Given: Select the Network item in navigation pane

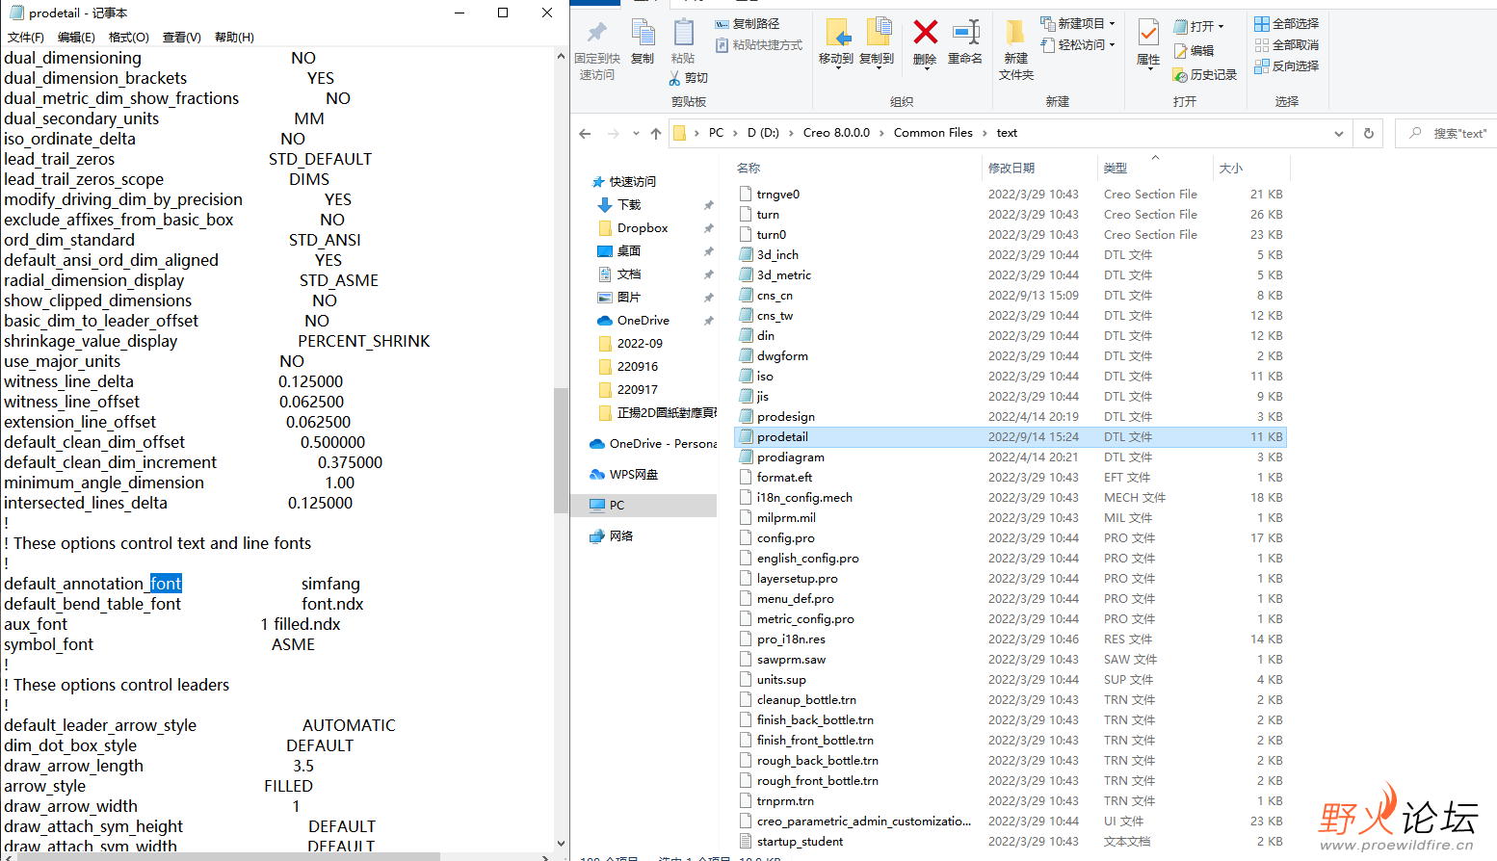Looking at the screenshot, I should coord(612,535).
